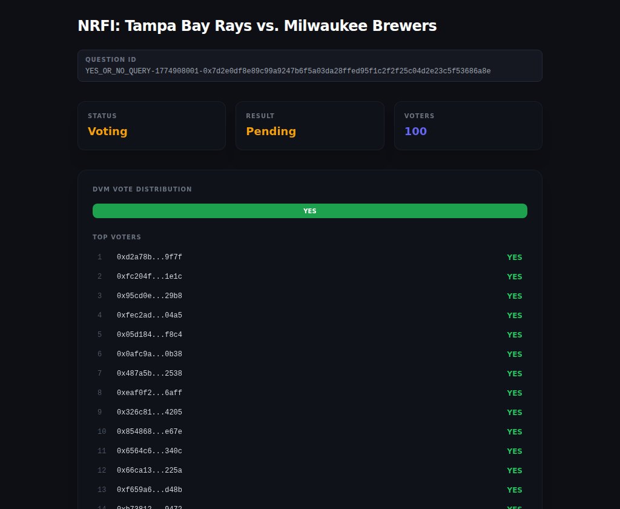620x509 pixels.
Task: Click YES vote for 0x487a5b...2538
Action: tap(515, 374)
